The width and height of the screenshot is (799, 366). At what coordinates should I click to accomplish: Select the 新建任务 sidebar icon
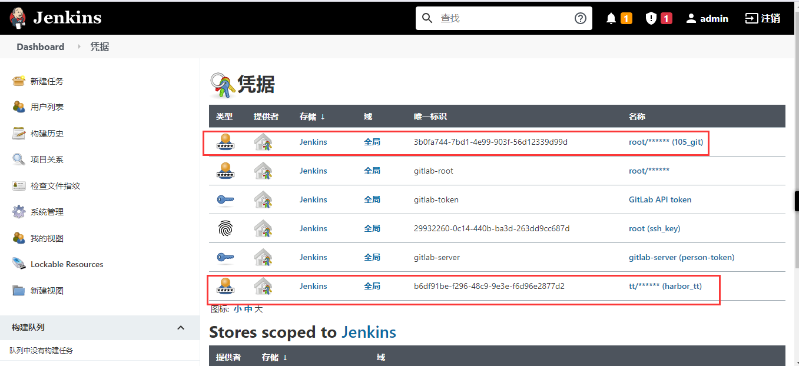pyautogui.click(x=17, y=81)
